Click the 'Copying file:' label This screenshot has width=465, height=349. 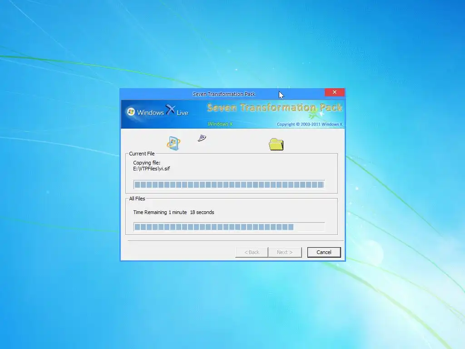[x=147, y=163]
